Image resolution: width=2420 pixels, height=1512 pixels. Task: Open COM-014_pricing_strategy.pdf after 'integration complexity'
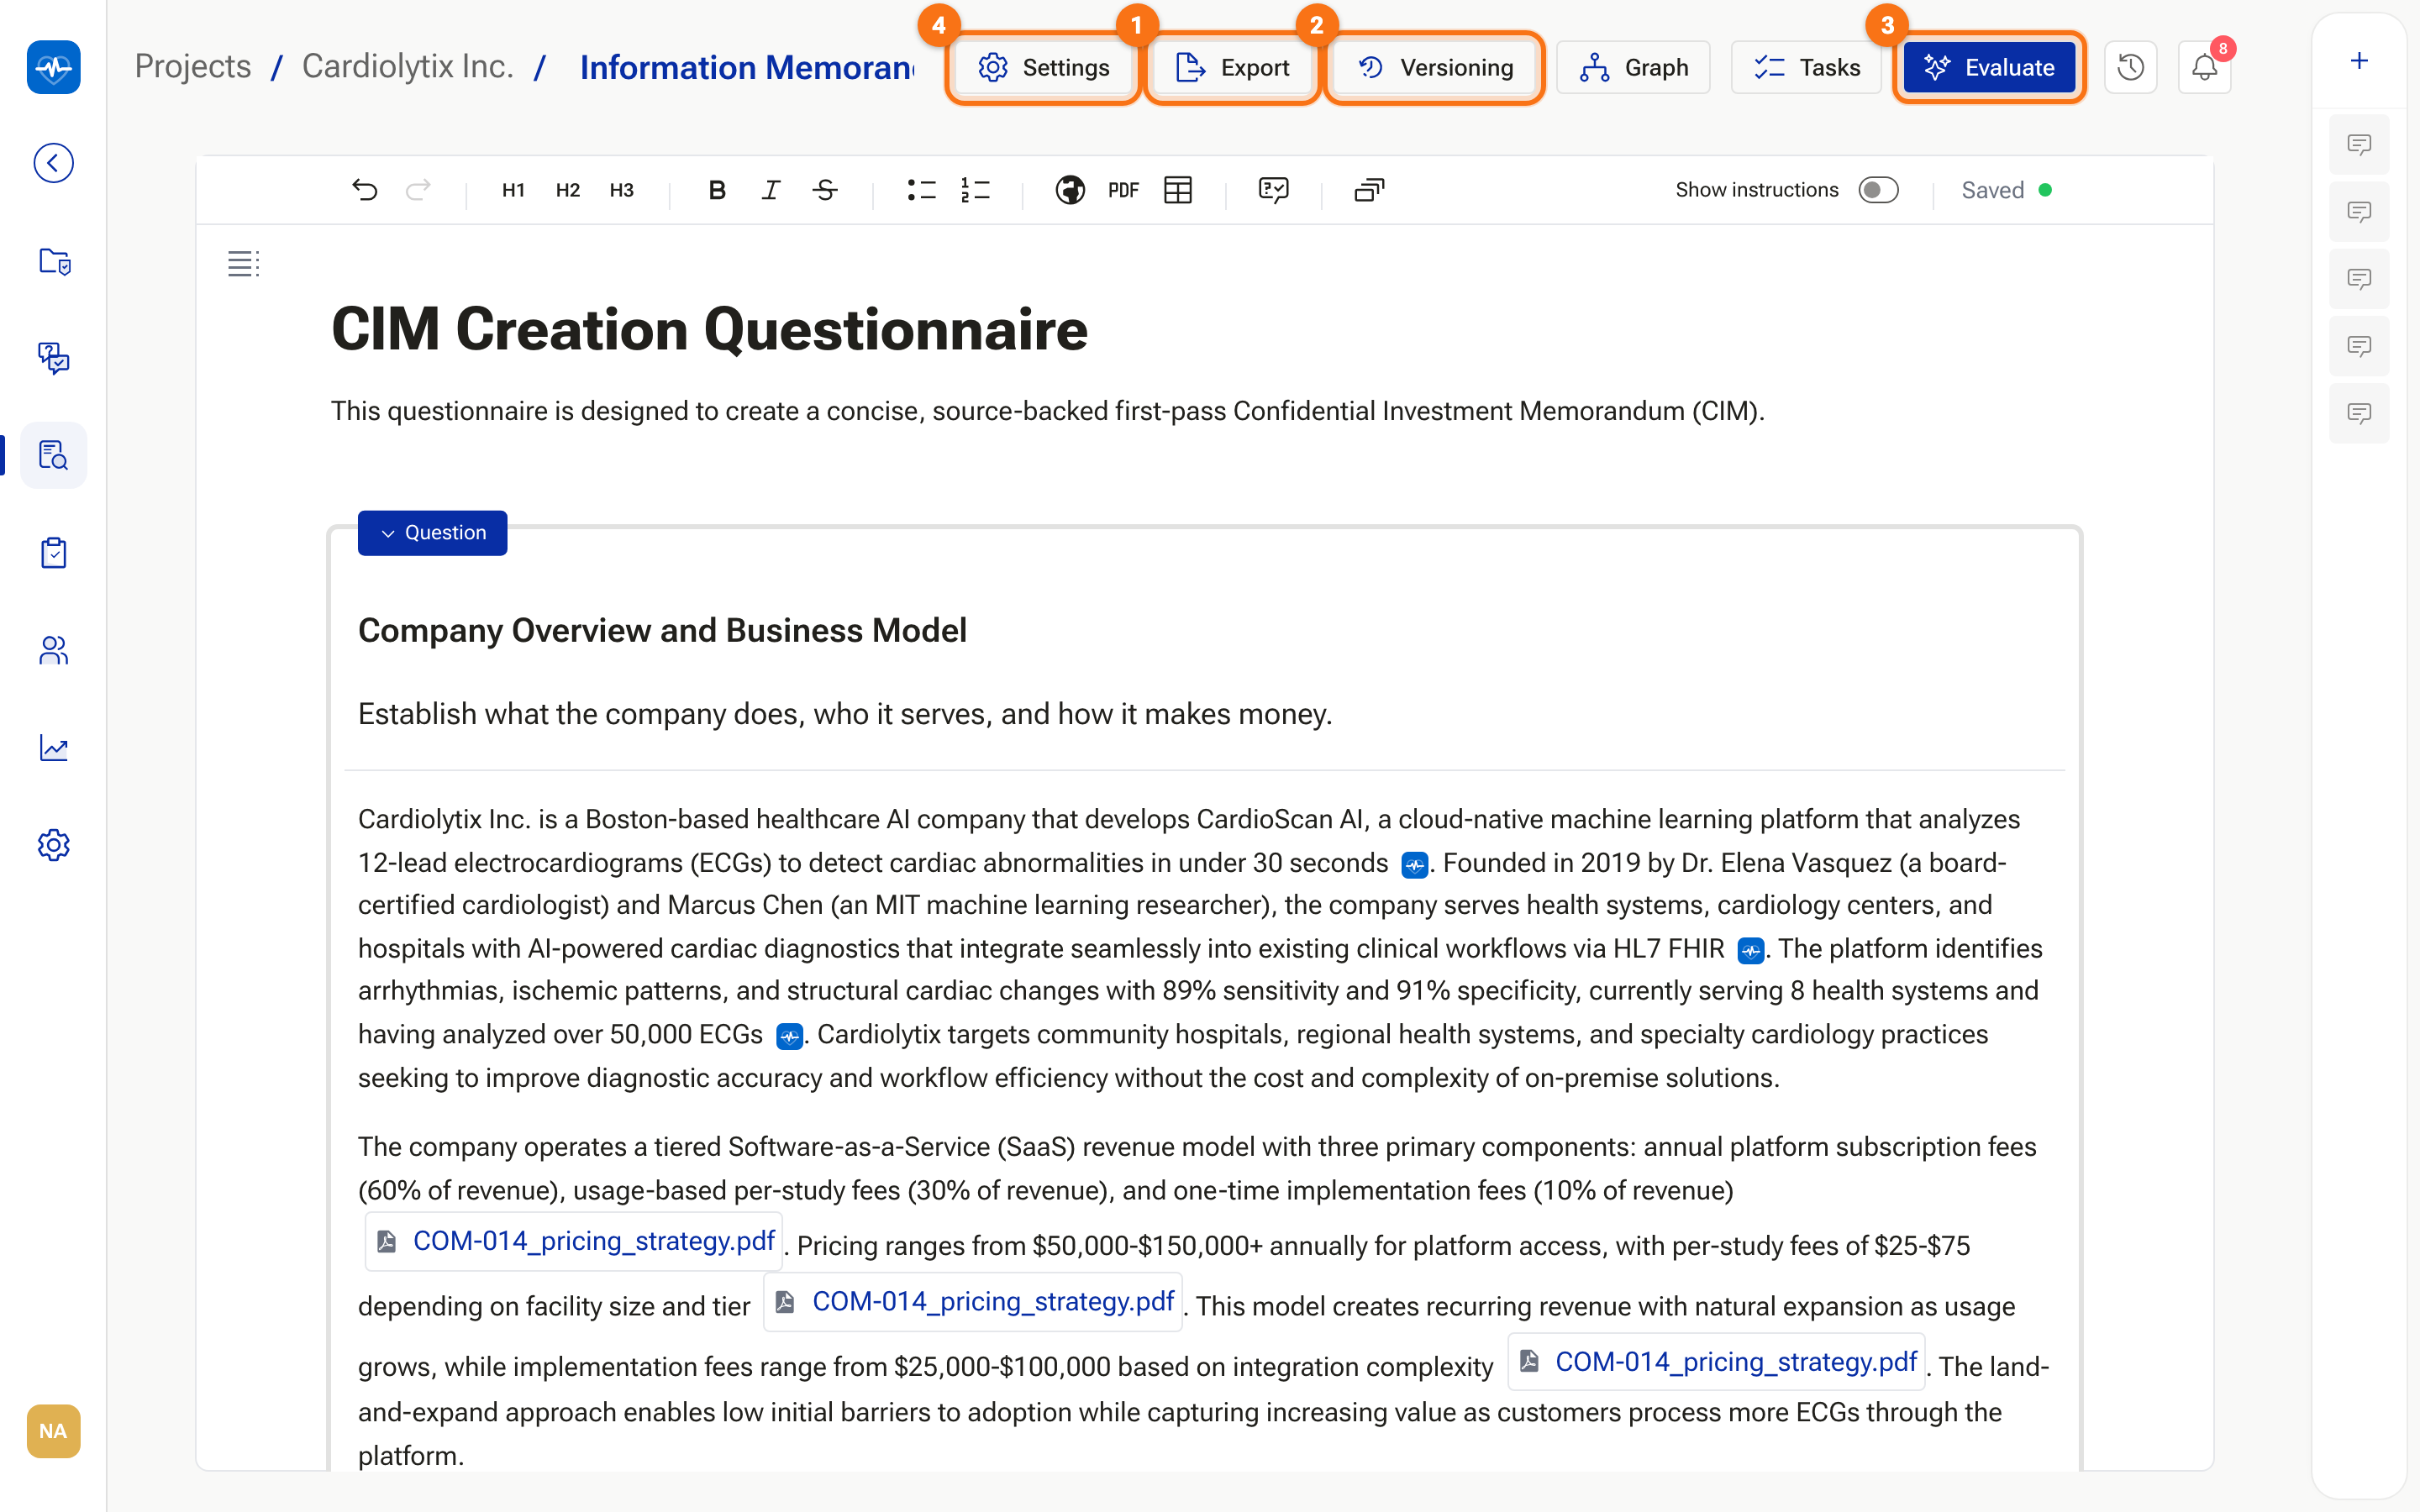coord(1716,1362)
